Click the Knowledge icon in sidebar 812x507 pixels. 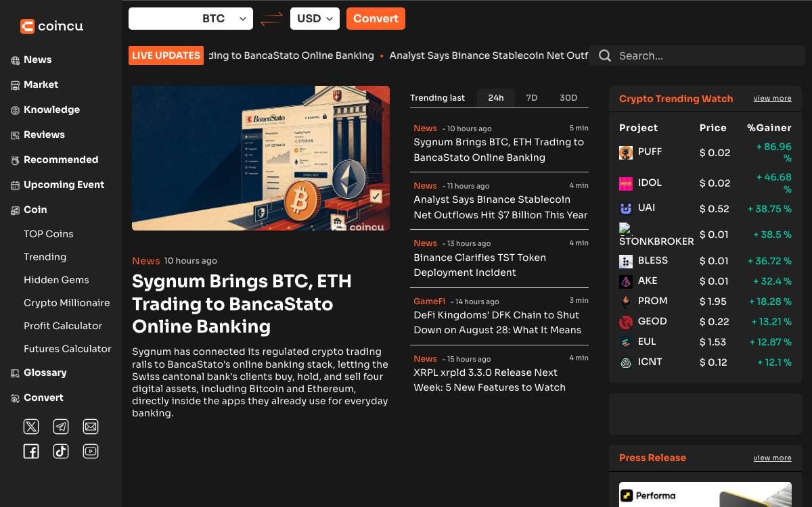pyautogui.click(x=15, y=110)
